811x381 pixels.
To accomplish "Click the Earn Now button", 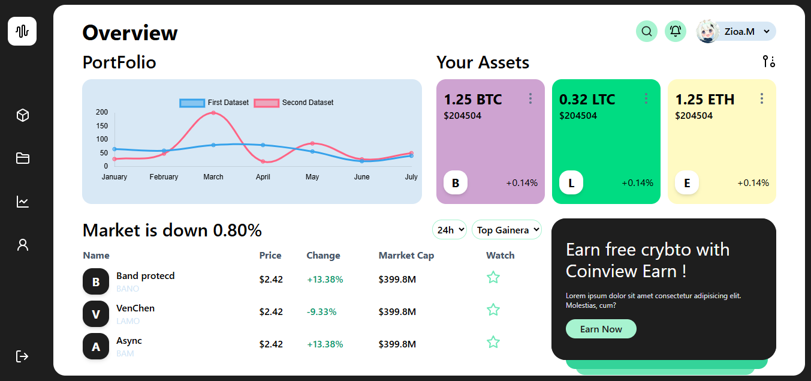I will (x=601, y=329).
